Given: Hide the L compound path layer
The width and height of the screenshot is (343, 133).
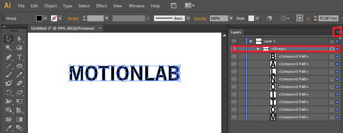Looking at the screenshot, I should [x=234, y=71].
